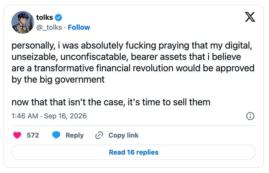The height and width of the screenshot is (173, 269).
Task: Open the circled info icon beside timestamp
Action: (250, 116)
